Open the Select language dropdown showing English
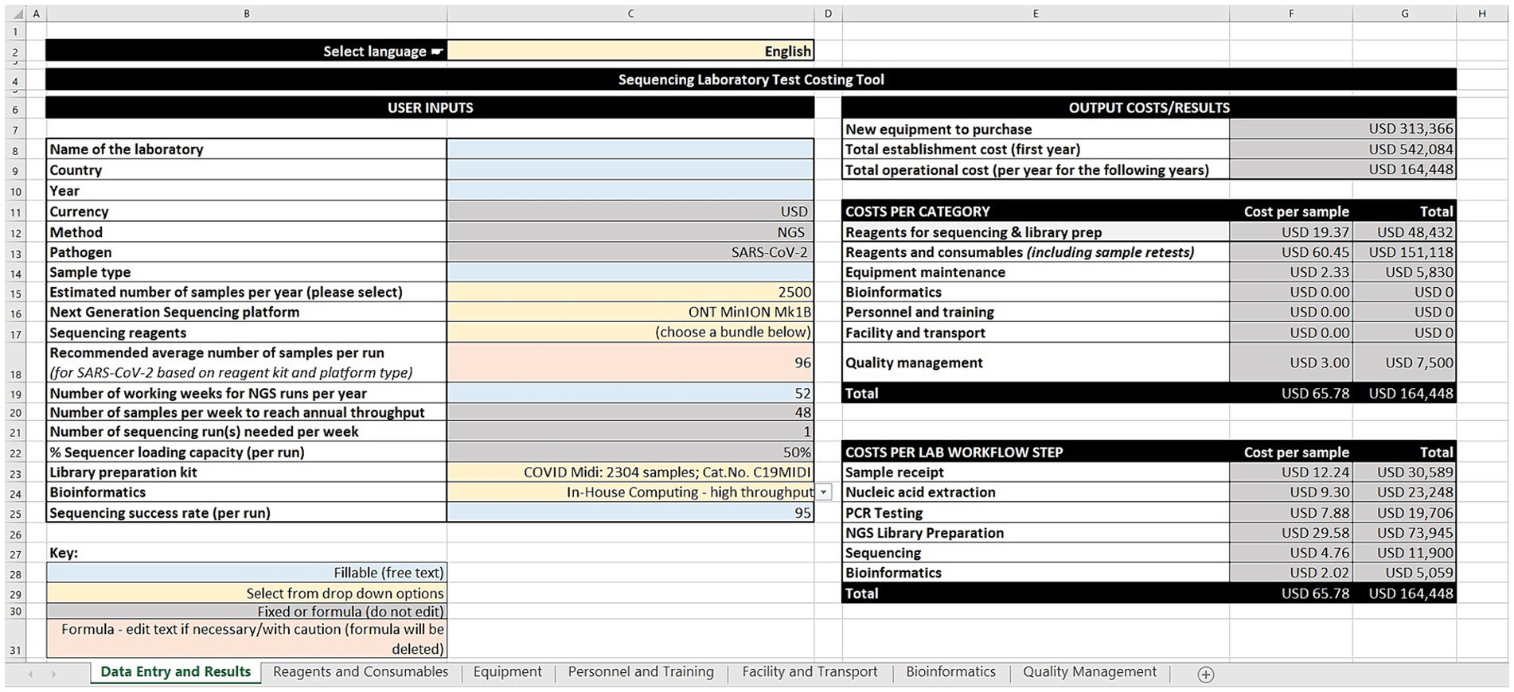This screenshot has height=692, width=1514. click(630, 51)
